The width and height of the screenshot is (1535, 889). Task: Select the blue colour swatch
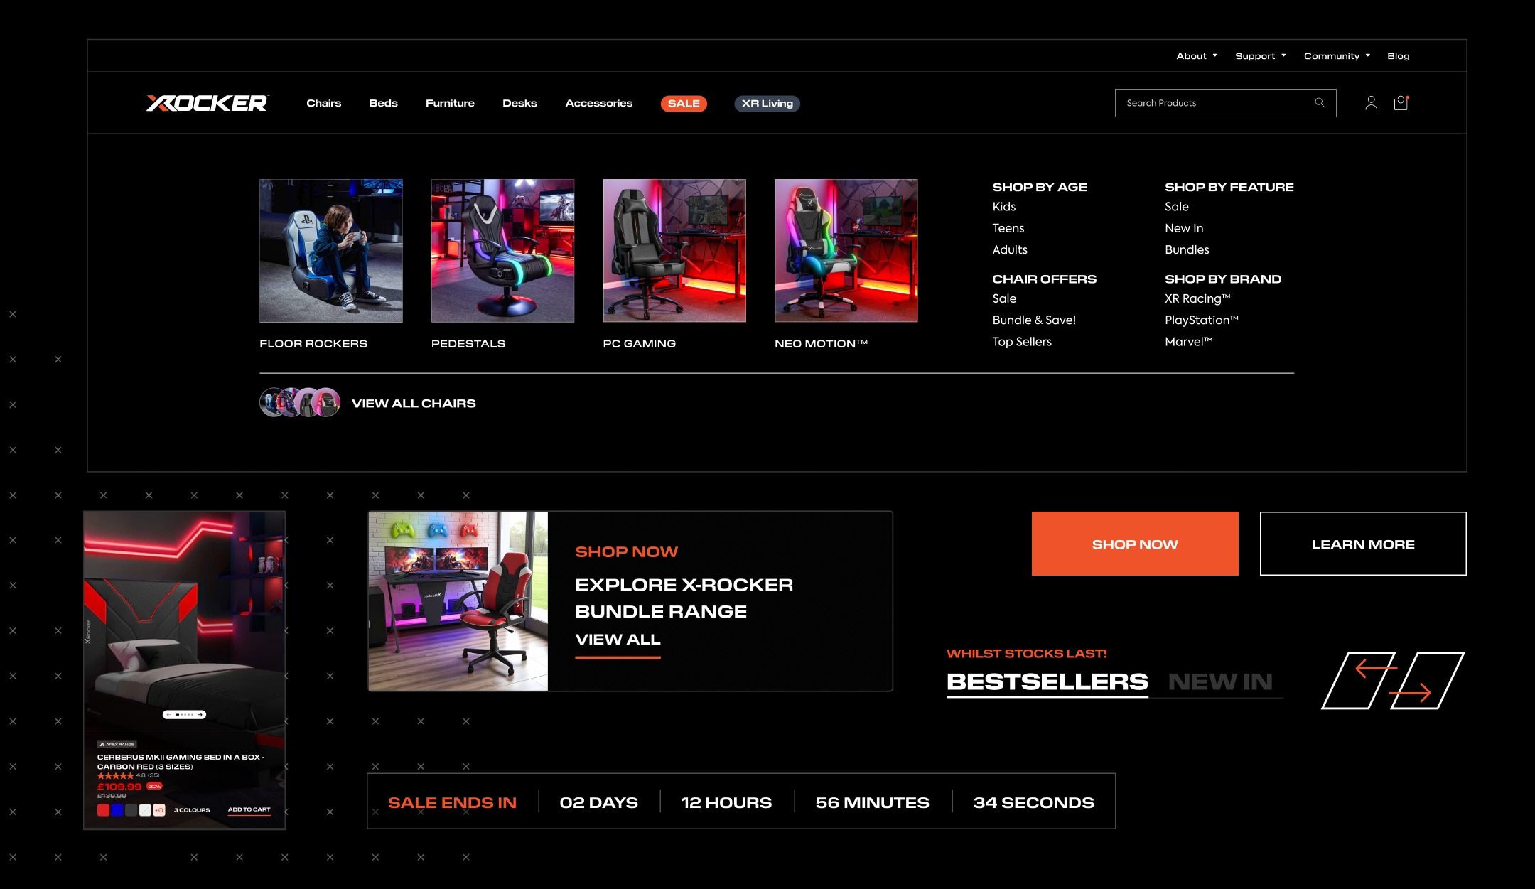pos(117,810)
